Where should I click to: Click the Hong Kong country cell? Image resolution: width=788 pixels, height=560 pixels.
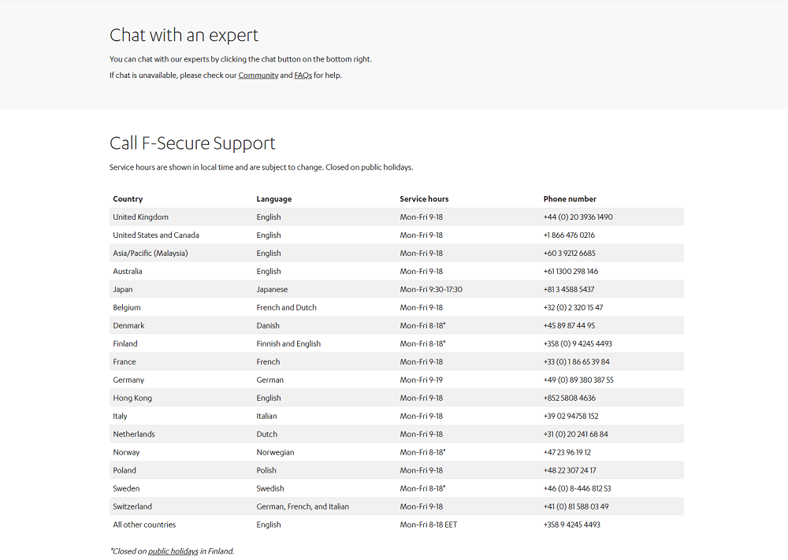(132, 398)
